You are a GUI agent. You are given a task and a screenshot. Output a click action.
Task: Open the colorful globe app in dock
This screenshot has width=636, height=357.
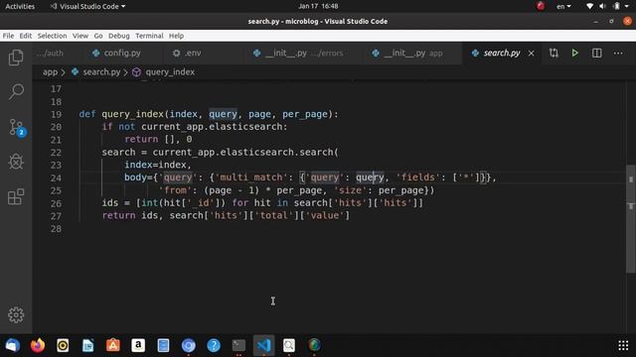point(314,345)
